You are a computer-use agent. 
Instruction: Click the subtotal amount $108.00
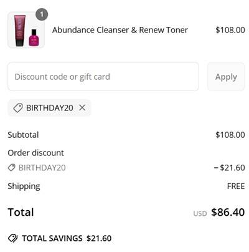click(230, 135)
